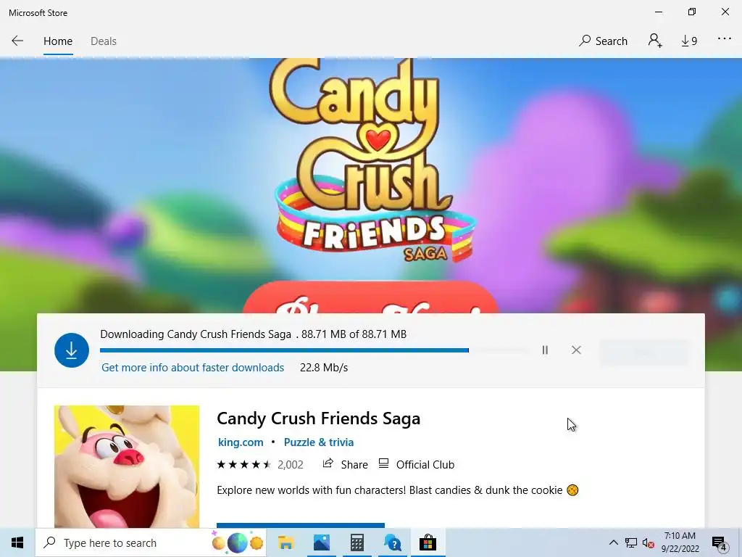Open Calculator from taskbar

357,542
